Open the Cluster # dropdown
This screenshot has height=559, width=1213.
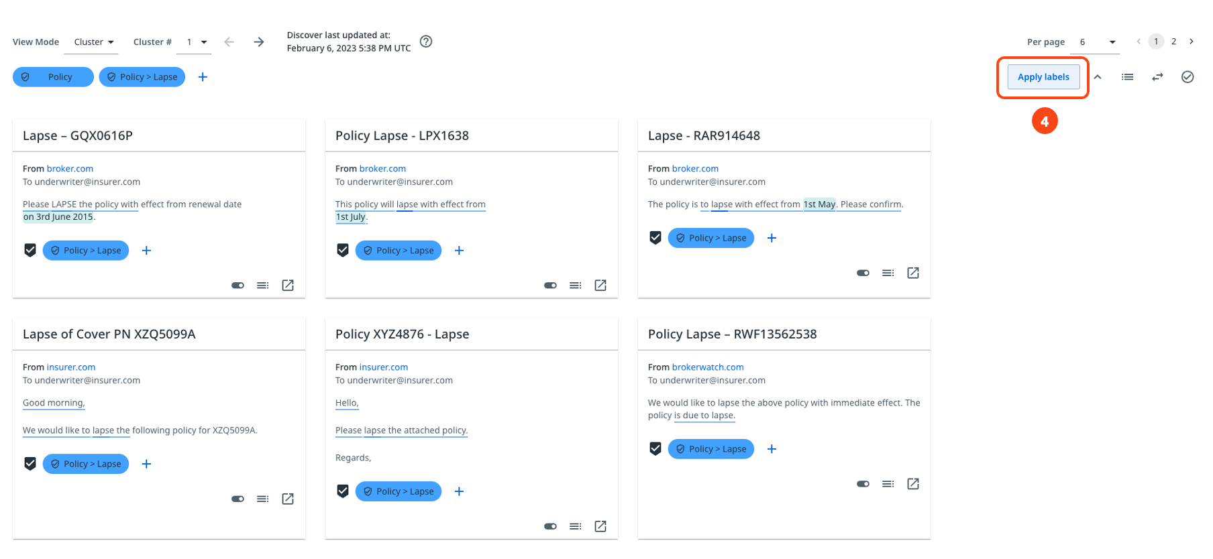click(x=197, y=42)
